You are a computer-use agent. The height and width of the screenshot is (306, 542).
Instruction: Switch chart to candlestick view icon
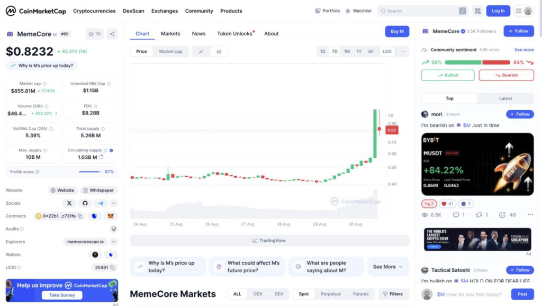(x=219, y=52)
